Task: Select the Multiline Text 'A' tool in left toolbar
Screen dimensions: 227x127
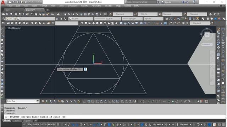Action: tap(2, 95)
